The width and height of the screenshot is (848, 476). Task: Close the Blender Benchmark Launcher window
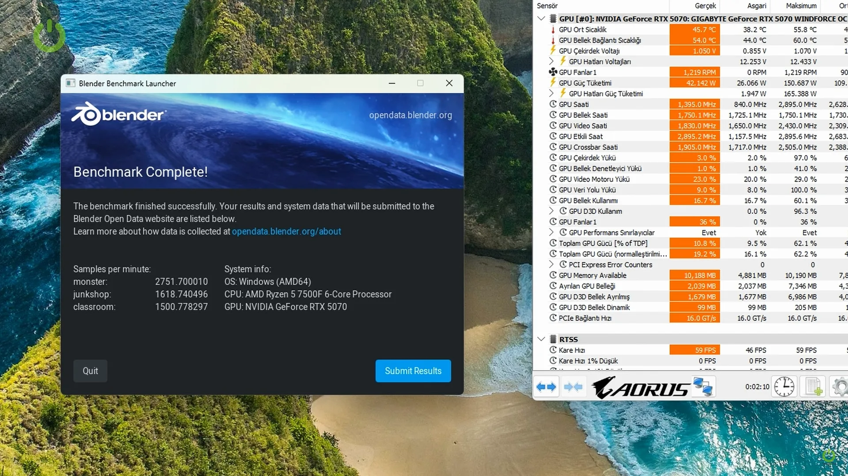pos(449,83)
